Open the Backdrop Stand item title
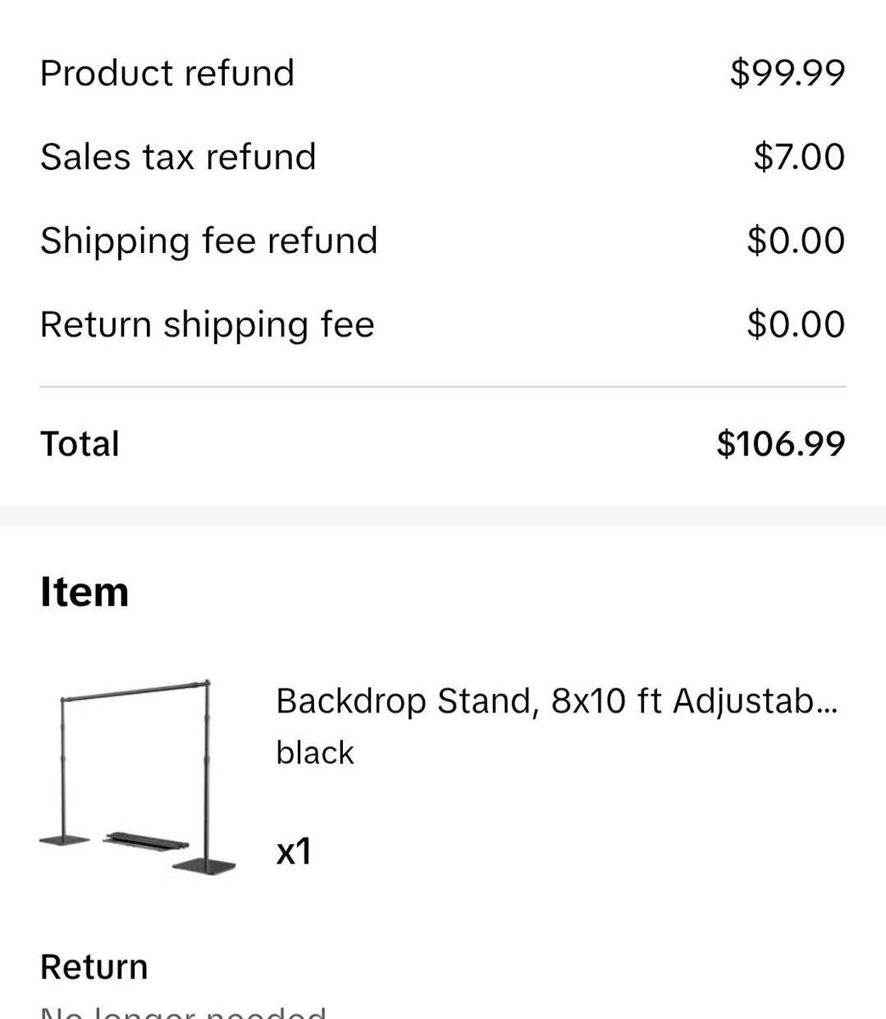 [558, 700]
